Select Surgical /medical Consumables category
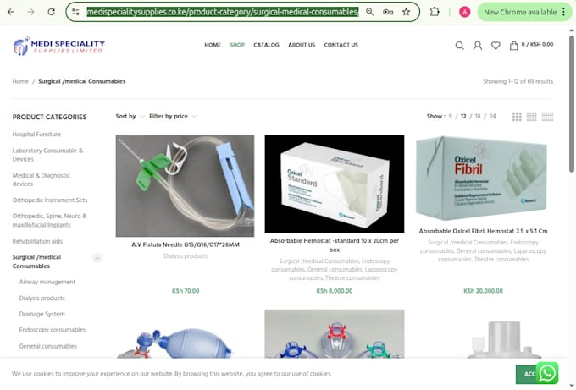Viewport: 576px width, 390px height. coord(36,261)
